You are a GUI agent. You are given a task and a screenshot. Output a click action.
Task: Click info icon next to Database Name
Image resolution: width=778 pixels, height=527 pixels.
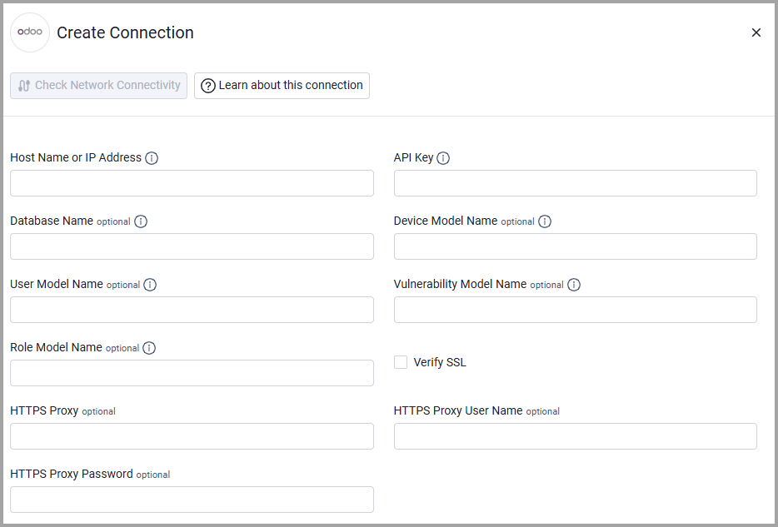point(141,221)
